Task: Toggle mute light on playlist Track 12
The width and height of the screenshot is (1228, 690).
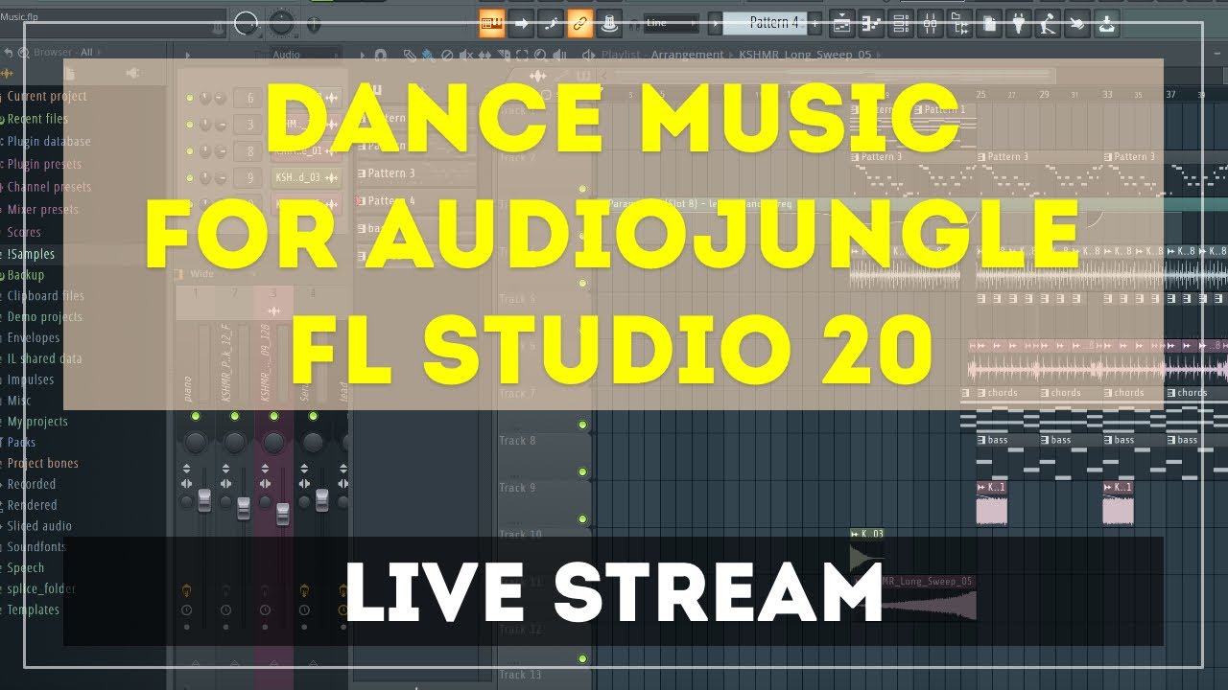Action: (582, 659)
